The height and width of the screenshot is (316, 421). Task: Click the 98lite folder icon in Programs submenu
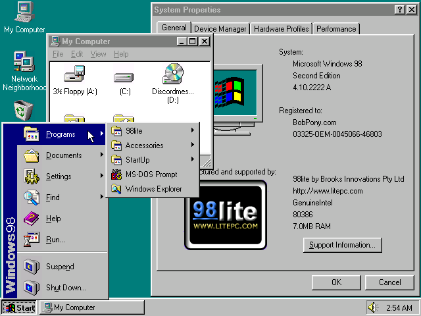(x=116, y=131)
